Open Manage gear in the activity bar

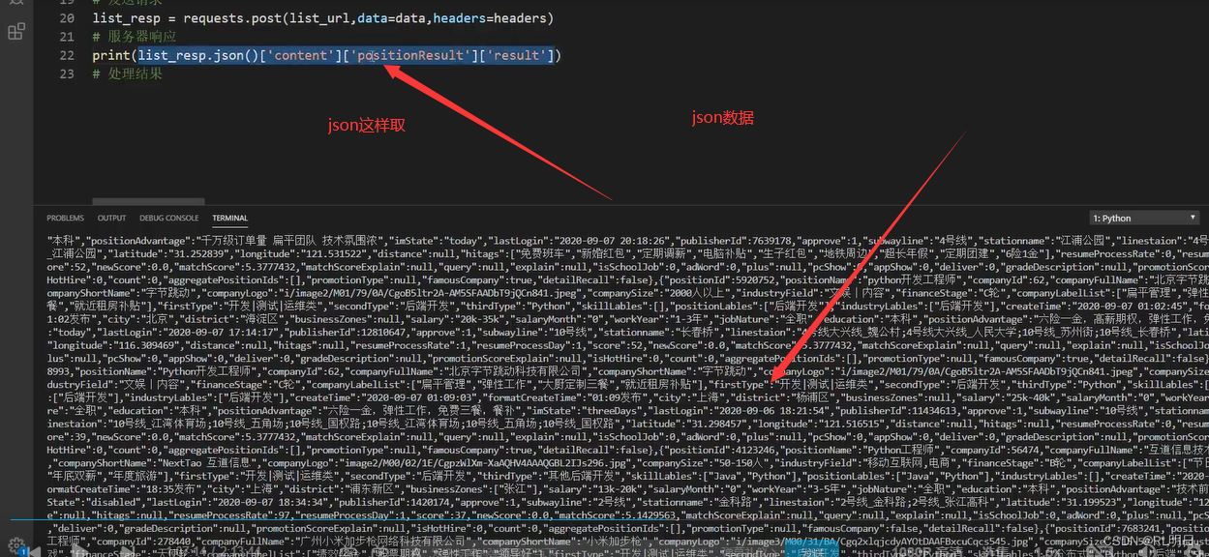15,547
